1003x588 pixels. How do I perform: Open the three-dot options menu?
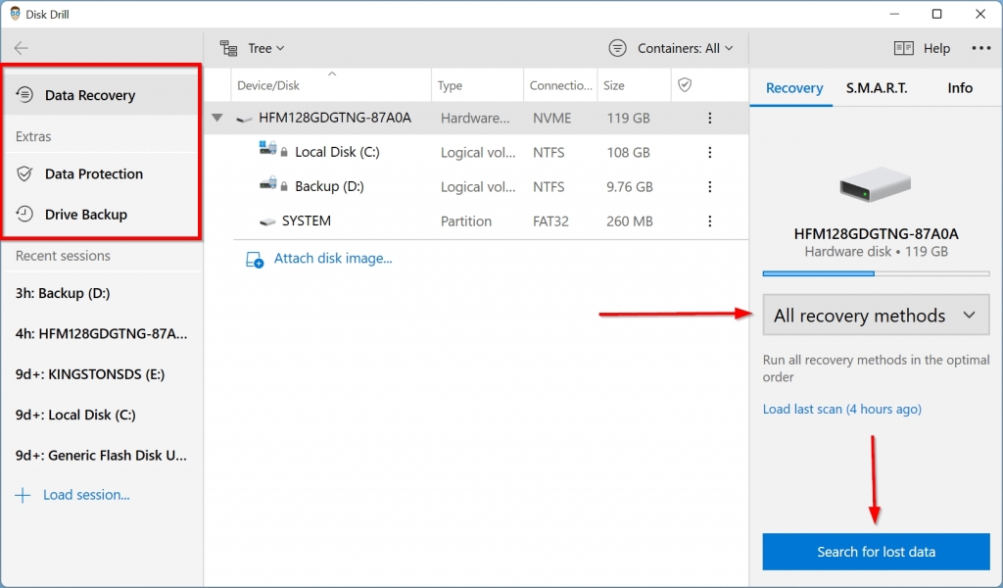click(x=980, y=47)
